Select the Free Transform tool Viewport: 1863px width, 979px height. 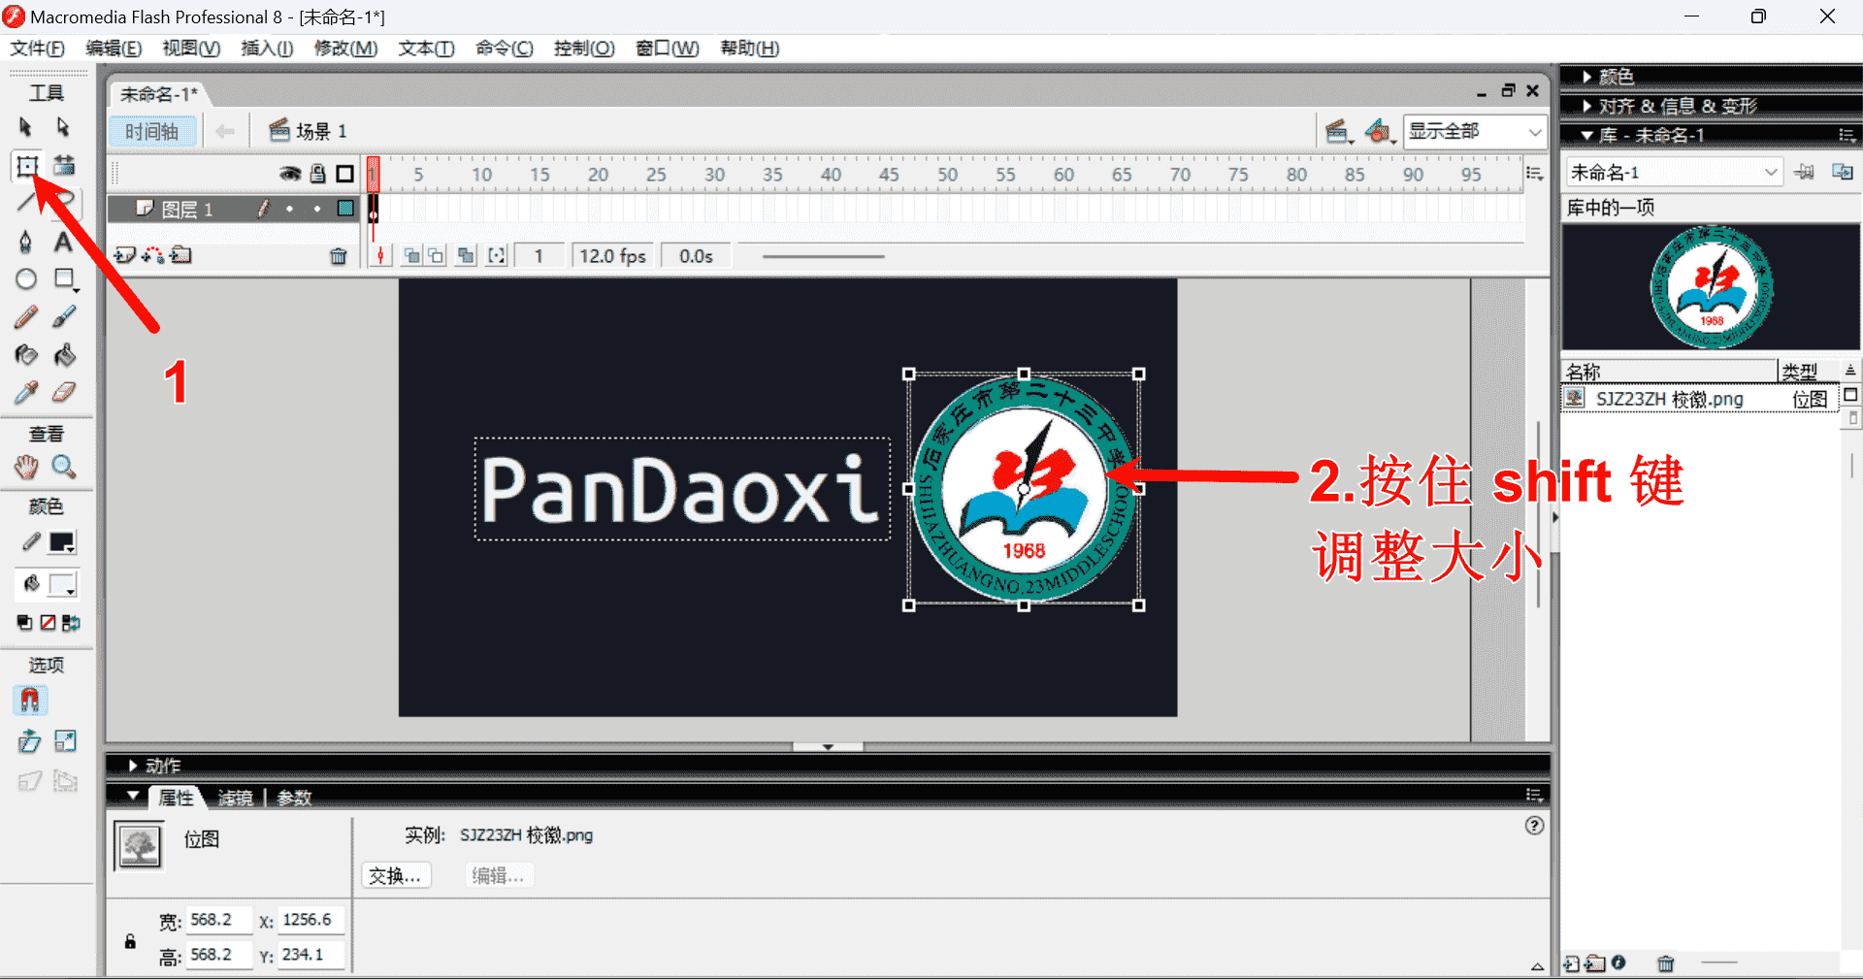[26, 166]
